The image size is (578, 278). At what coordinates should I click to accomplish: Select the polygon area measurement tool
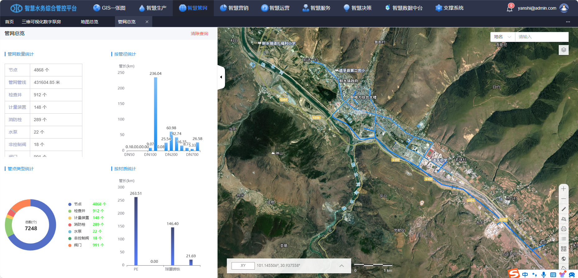(563, 219)
